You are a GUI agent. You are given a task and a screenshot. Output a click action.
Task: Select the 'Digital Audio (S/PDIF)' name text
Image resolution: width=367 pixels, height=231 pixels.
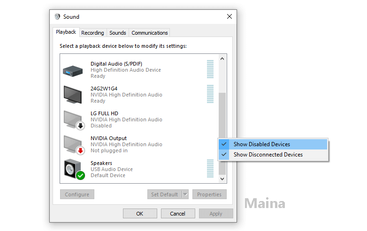coord(116,64)
